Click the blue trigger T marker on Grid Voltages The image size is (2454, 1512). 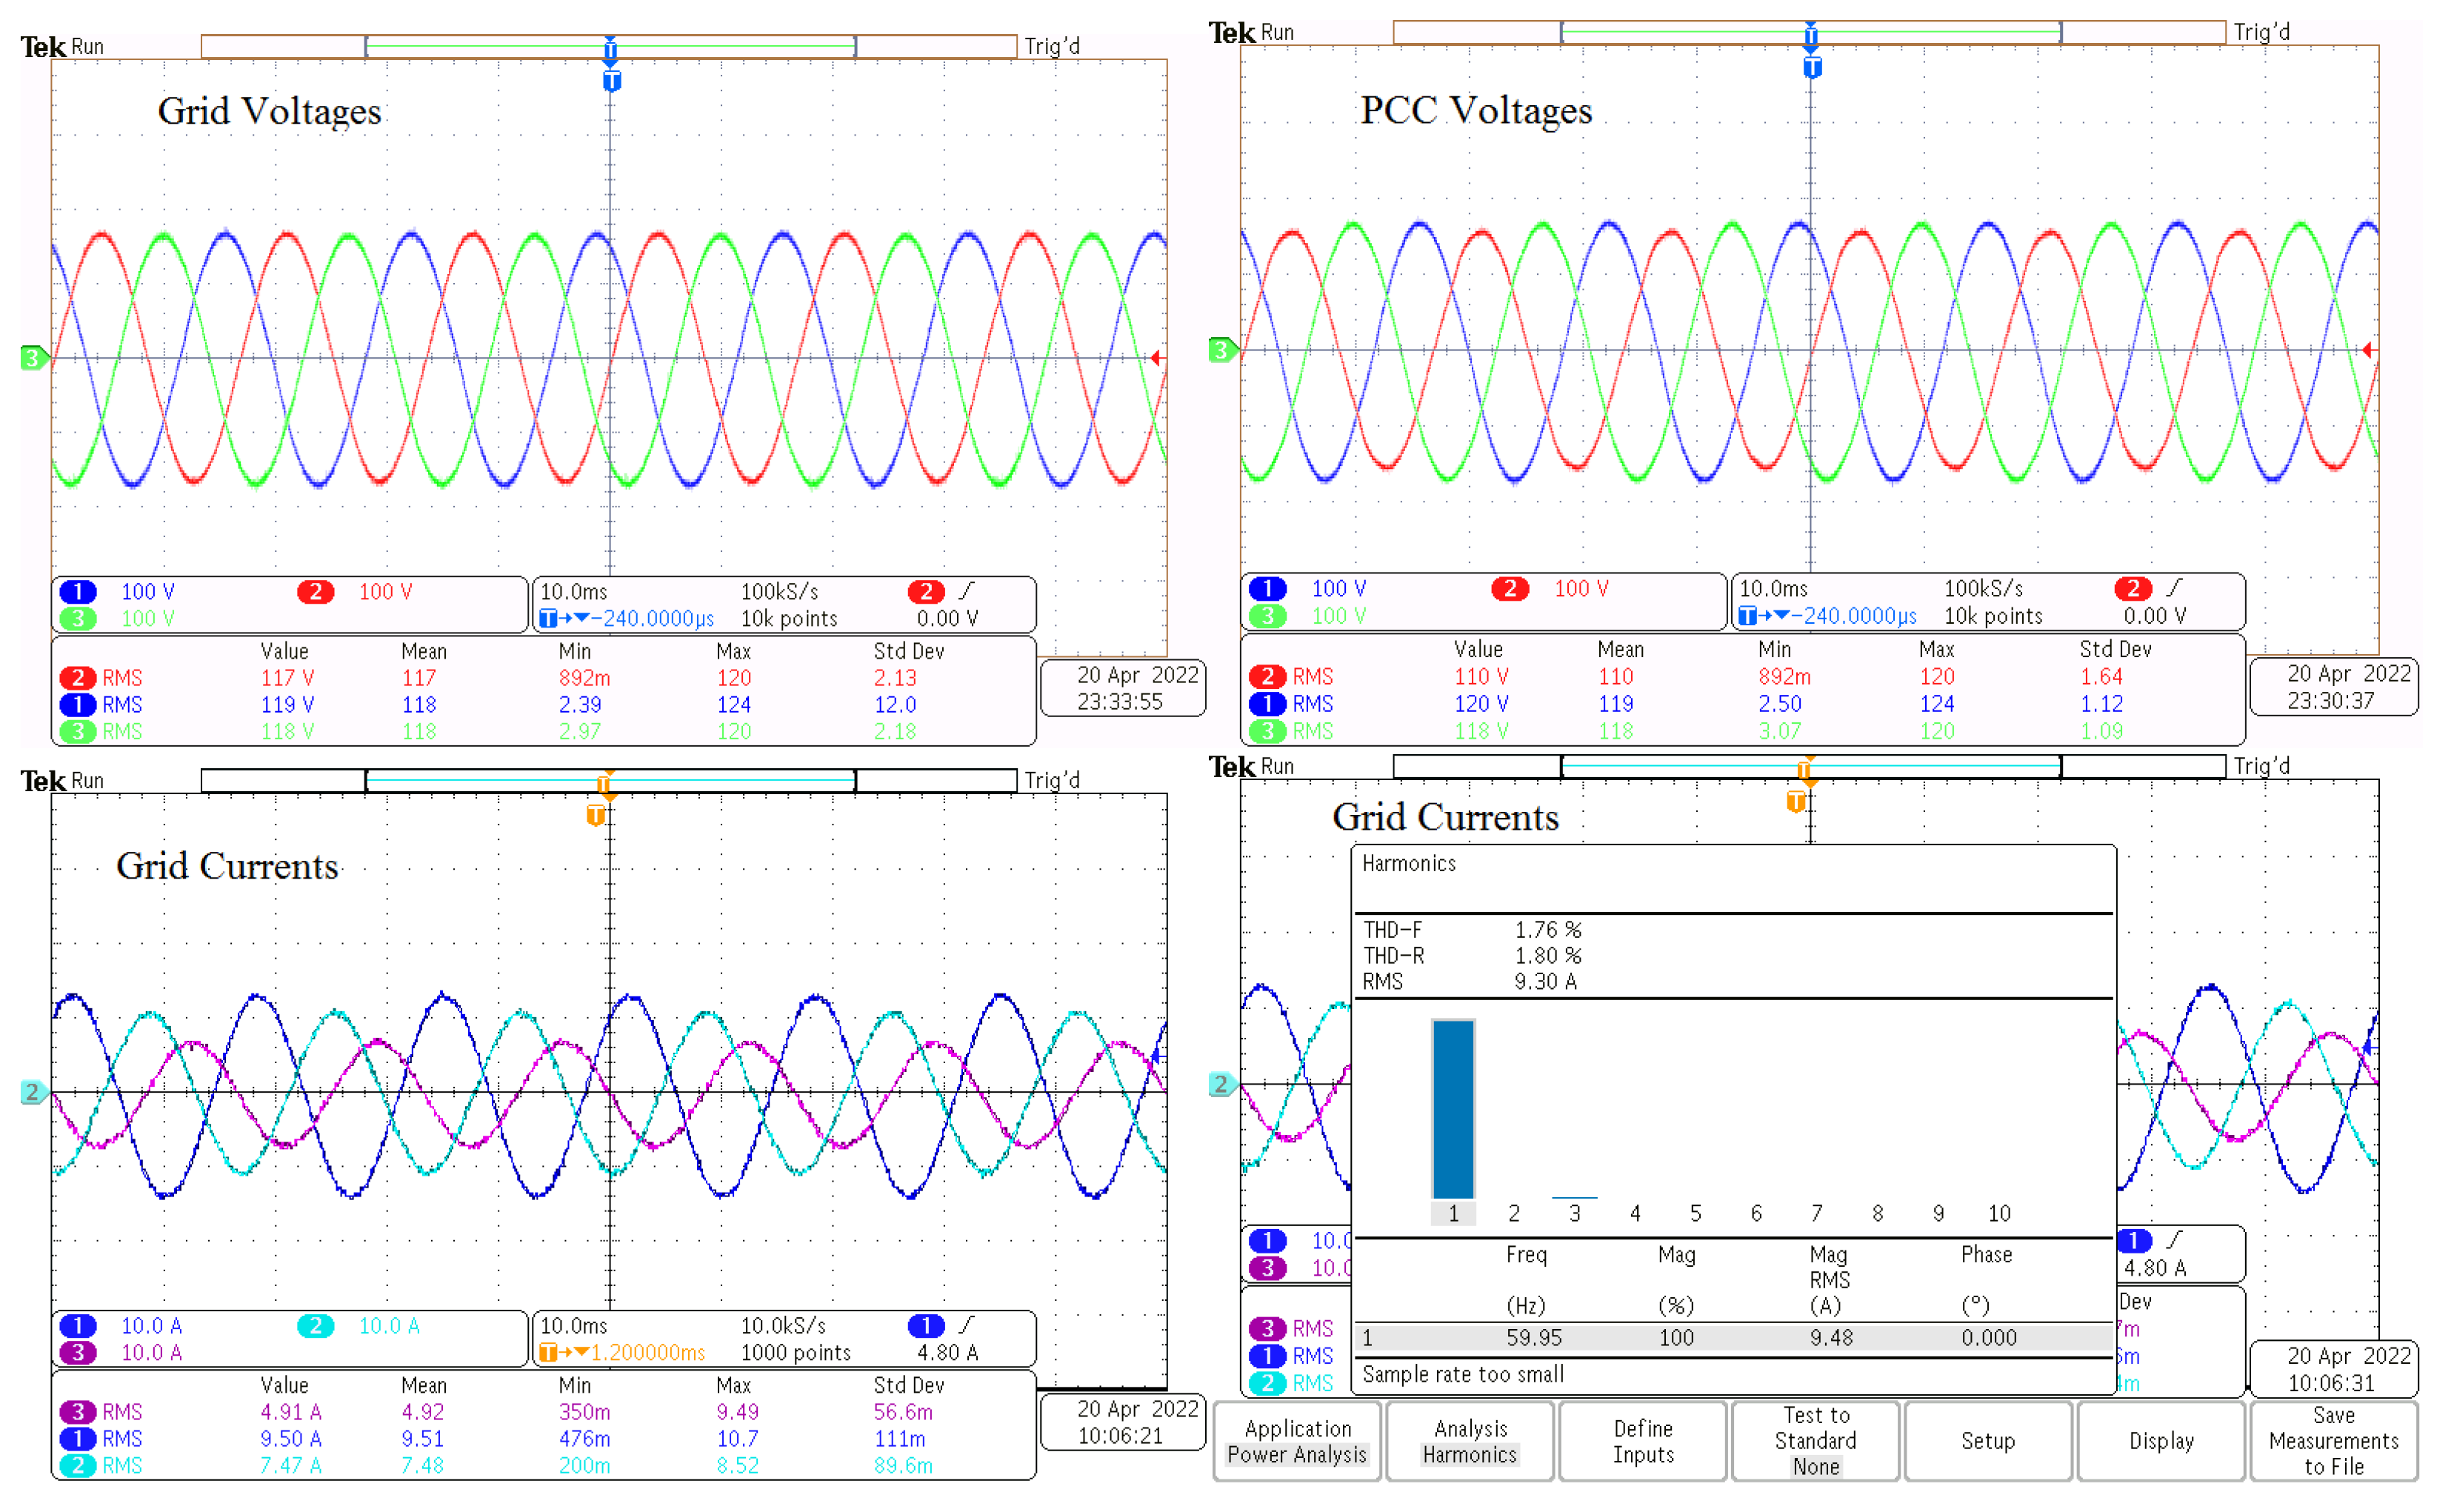pos(612,80)
